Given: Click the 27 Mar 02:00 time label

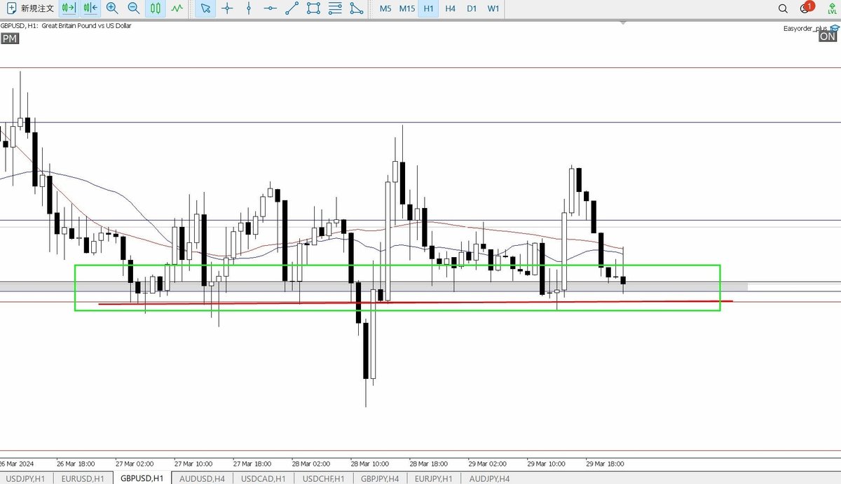Looking at the screenshot, I should click(135, 464).
